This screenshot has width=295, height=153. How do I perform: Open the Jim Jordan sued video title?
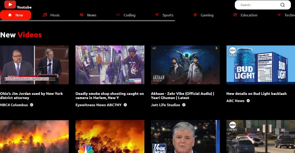click(x=31, y=96)
